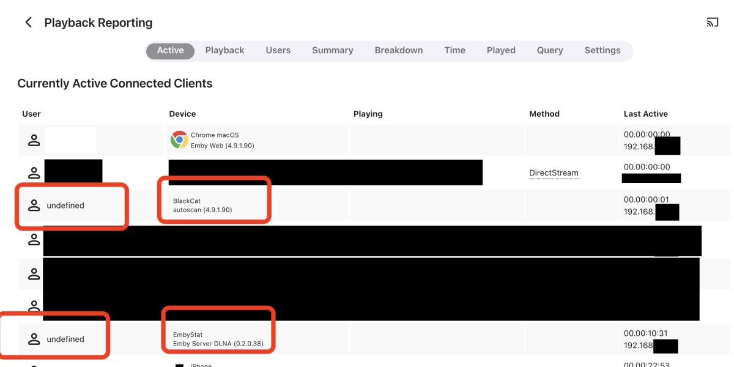Click the 'Method' column header
Viewport: 734px width, 367px height.
click(544, 114)
